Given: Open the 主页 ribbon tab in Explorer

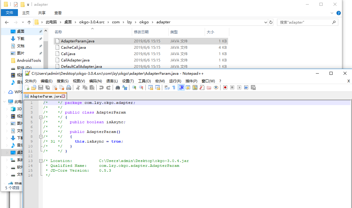Looking at the screenshot, I should (x=26, y=13).
